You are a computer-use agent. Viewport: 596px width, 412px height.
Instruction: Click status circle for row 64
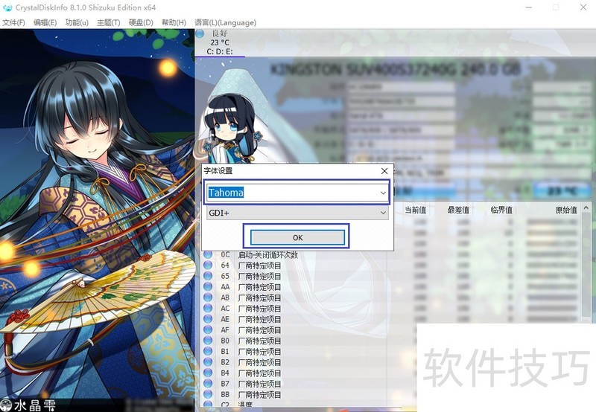click(208, 265)
